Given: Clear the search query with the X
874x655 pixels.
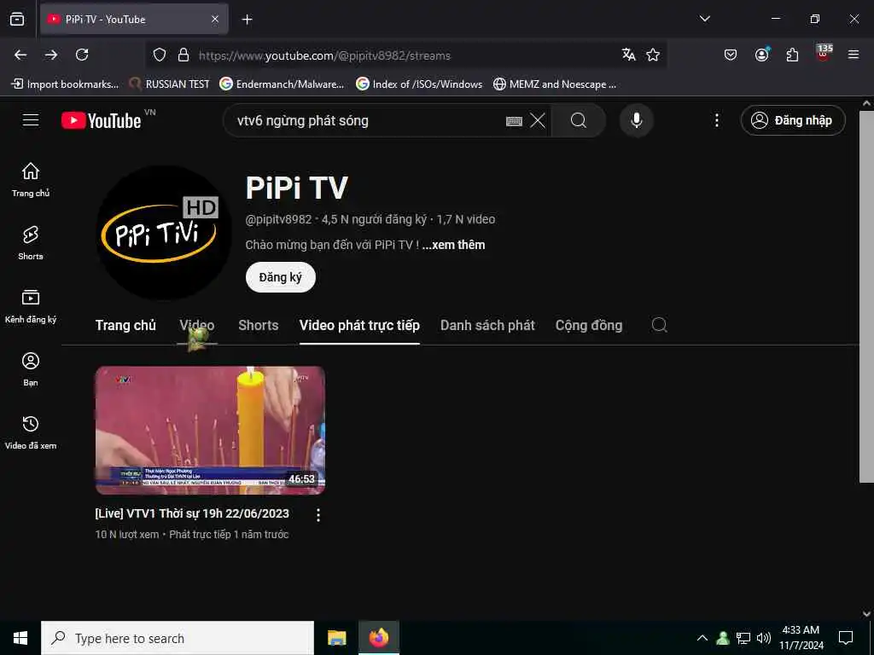Looking at the screenshot, I should tap(538, 120).
